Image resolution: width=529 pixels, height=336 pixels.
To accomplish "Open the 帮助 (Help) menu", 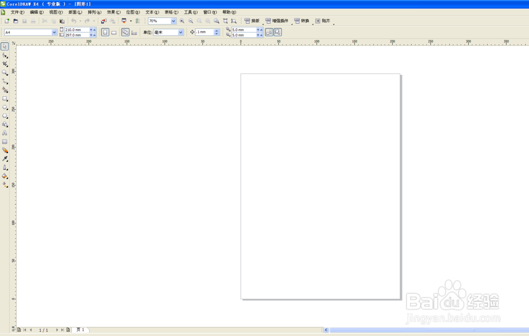I will [x=229, y=12].
